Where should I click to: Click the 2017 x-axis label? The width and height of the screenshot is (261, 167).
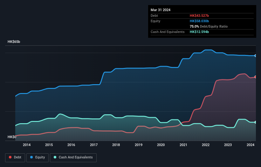click(x=94, y=145)
